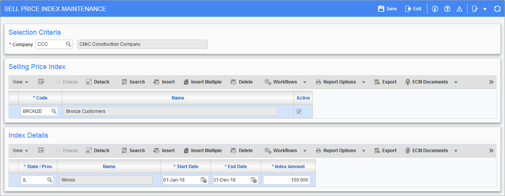
Task: Open the Company field search magnifier
Action: coord(68,44)
